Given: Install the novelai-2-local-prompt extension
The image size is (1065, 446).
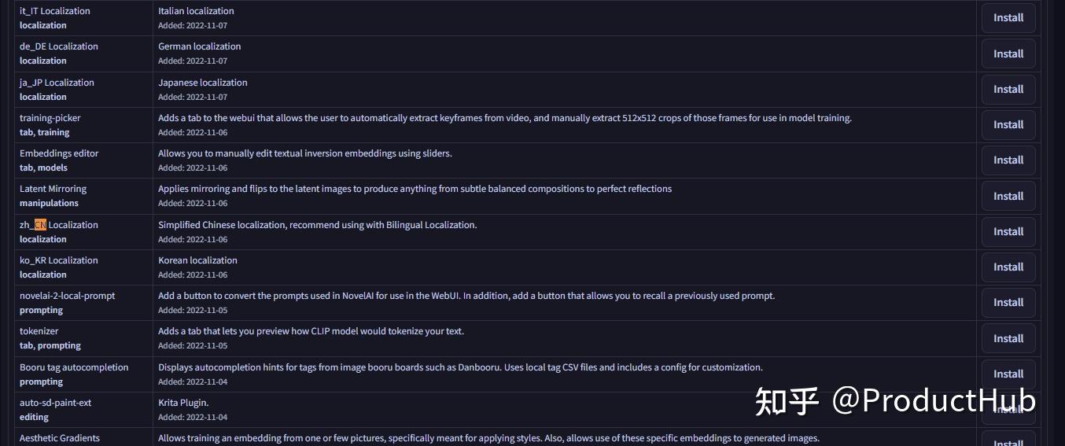Looking at the screenshot, I should click(1008, 303).
